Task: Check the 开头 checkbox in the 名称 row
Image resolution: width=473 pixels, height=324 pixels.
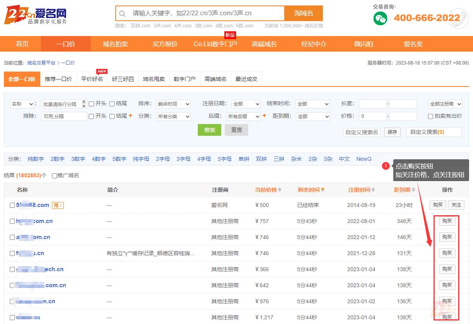Action: [91, 104]
